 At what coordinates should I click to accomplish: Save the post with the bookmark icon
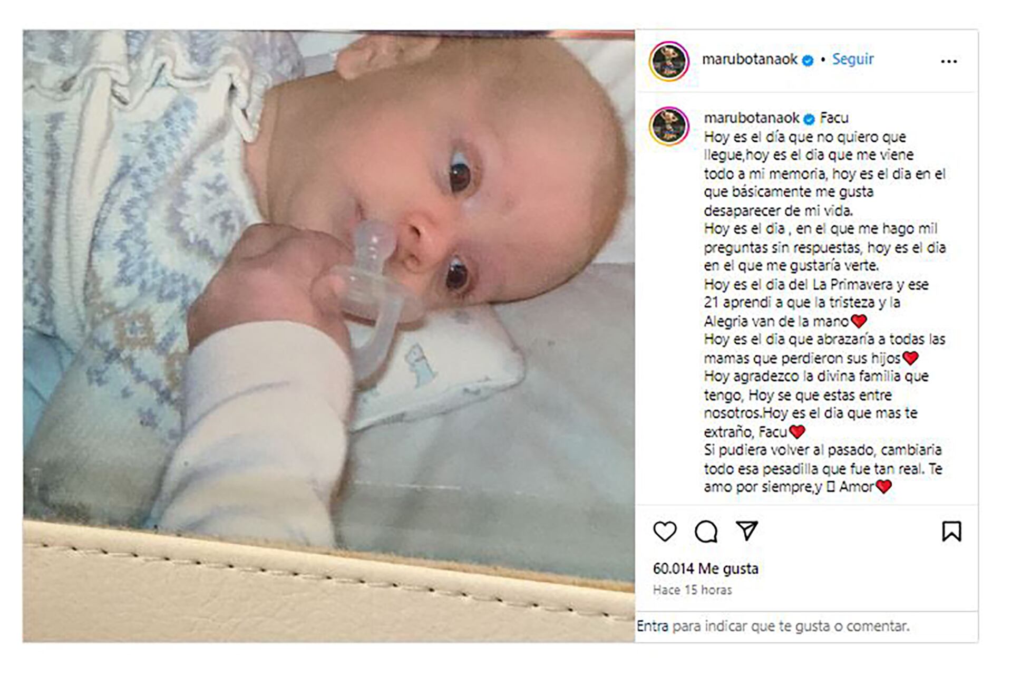951,531
